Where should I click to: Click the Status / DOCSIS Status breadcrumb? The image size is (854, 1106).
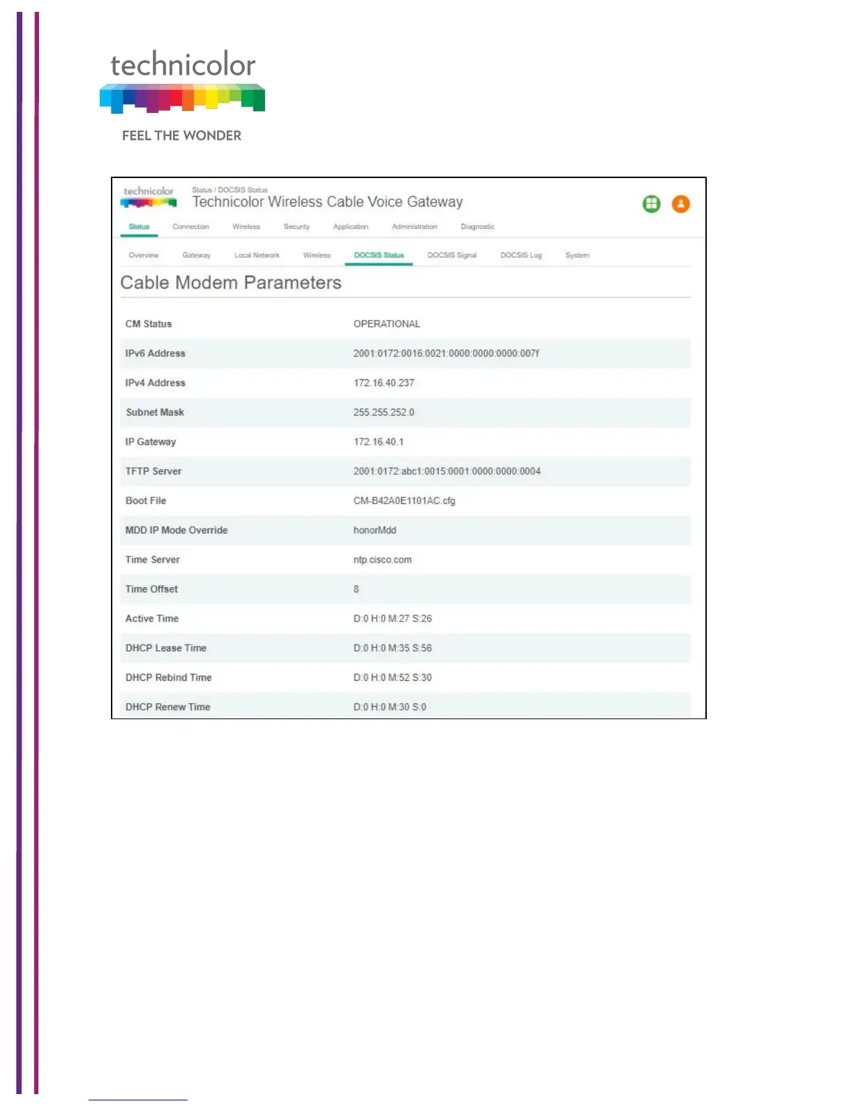pyautogui.click(x=230, y=190)
